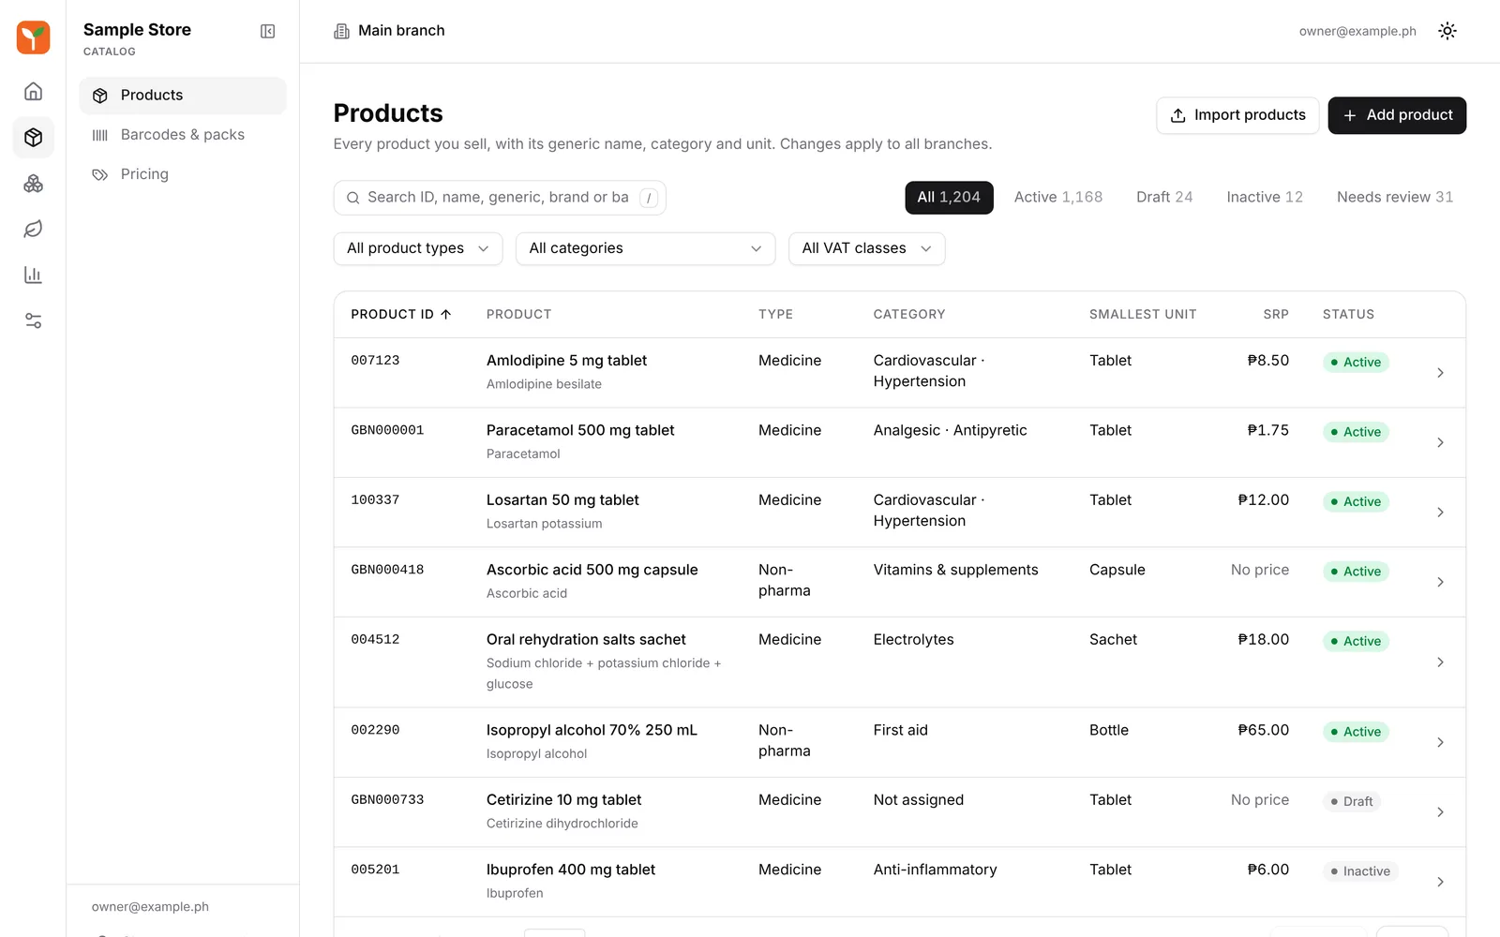
Task: Open the Losartan 50 mg tablet row chevron
Action: tap(1440, 513)
